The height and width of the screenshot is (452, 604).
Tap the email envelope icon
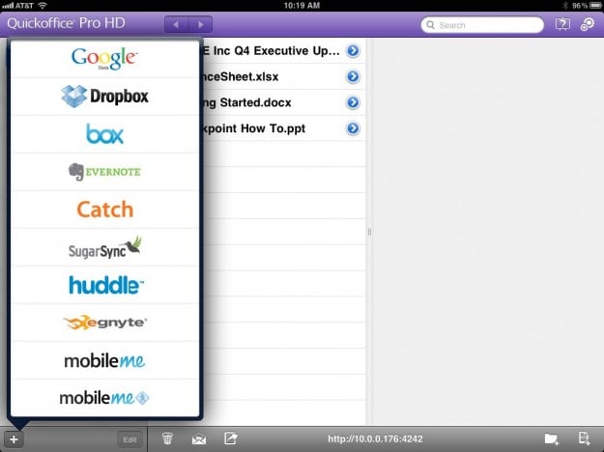click(x=199, y=438)
